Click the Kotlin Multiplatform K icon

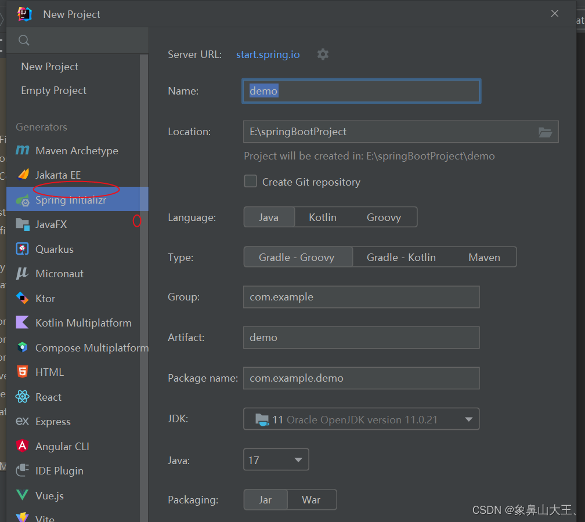[x=23, y=322]
